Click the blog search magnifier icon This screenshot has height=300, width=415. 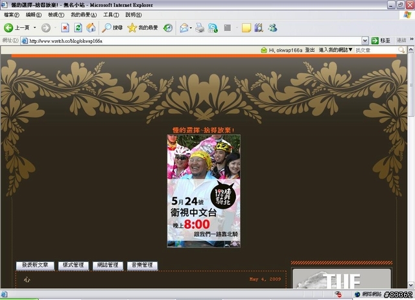[401, 50]
